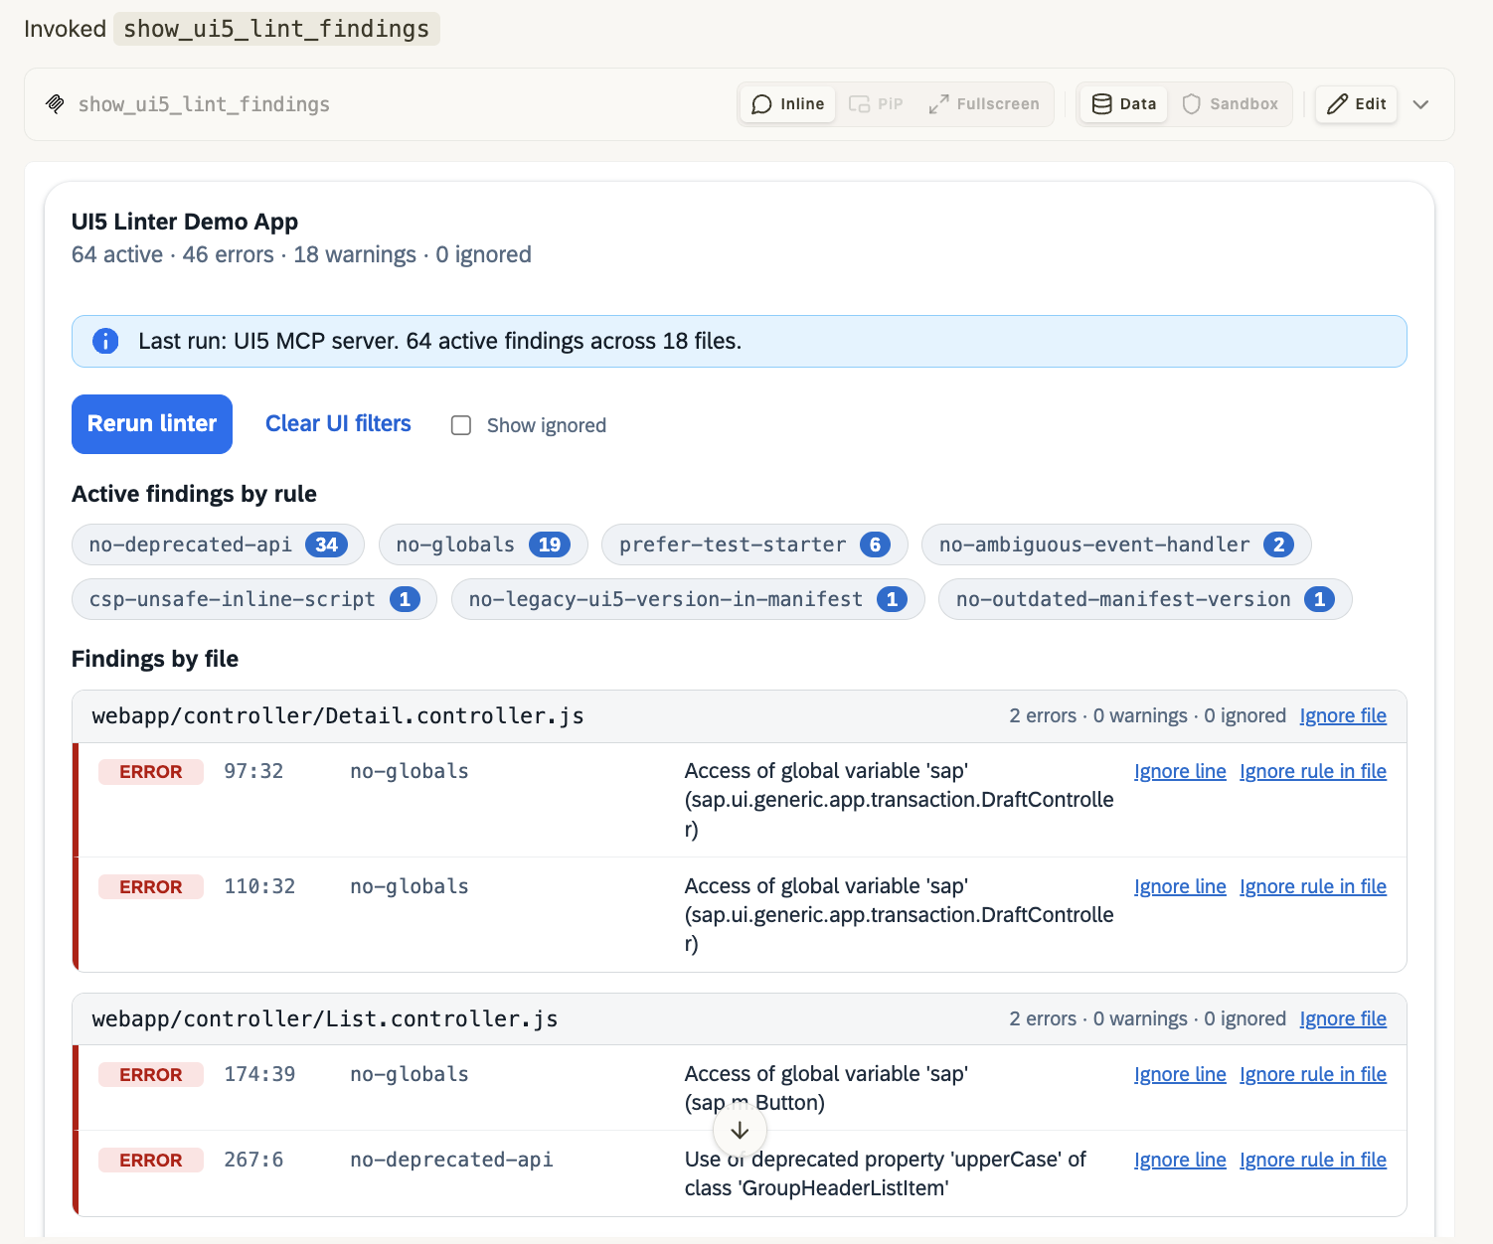This screenshot has width=1493, height=1244.
Task: Switch to PiP display mode
Action: [876, 104]
